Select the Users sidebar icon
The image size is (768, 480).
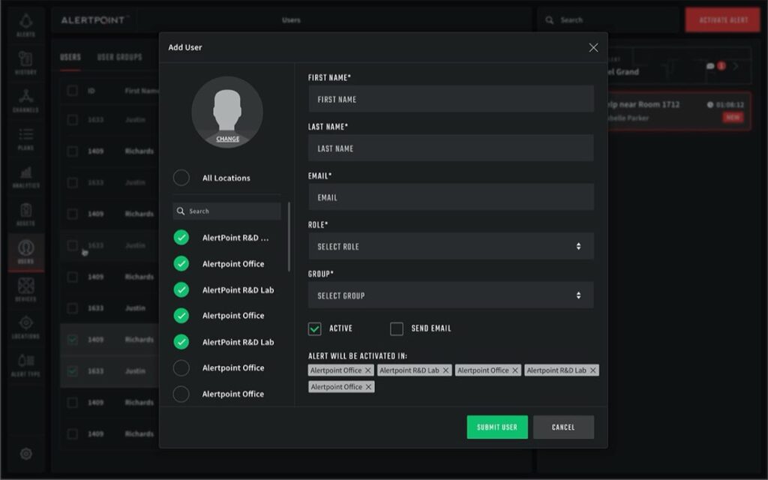(x=26, y=252)
